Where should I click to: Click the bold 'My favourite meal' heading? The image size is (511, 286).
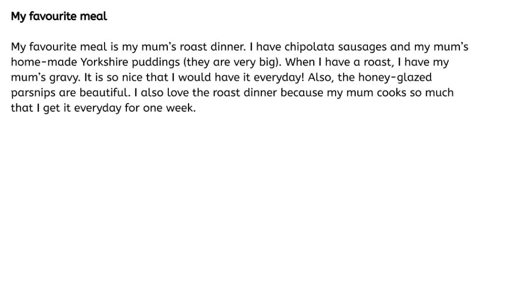59,16
